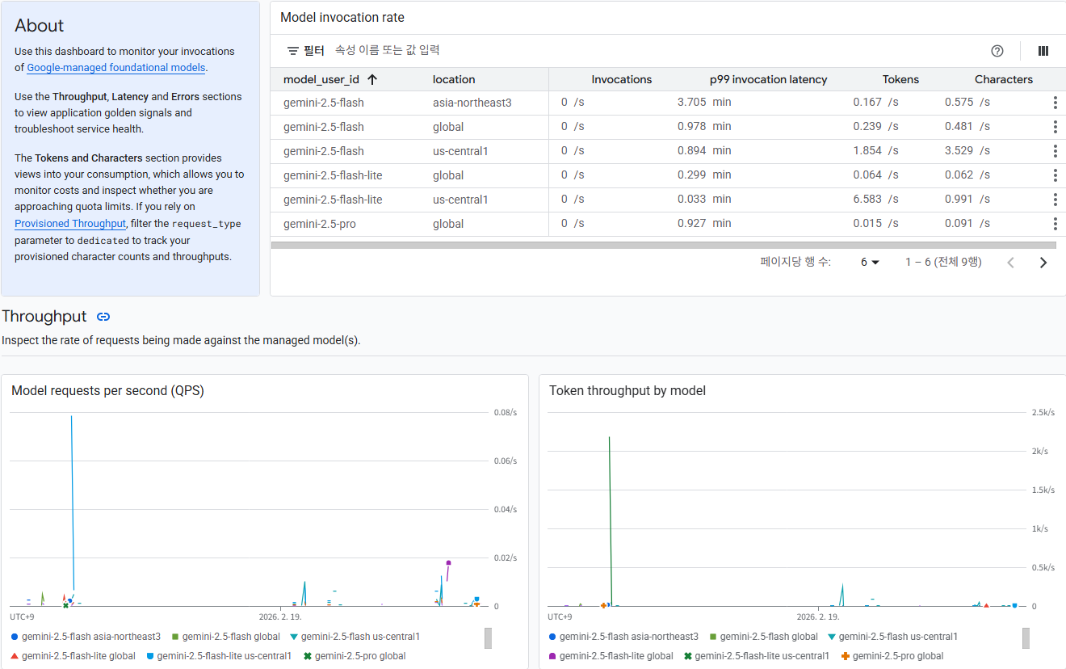Click the 1 – 6 pagination range text
This screenshot has width=1066, height=669.
pos(943,262)
